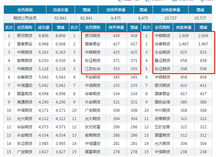Select 银河期货 in the 成交量 ranking
This screenshot has height=157, width=216.
click(25, 36)
